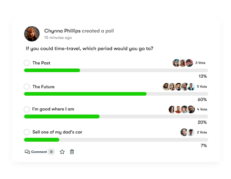Click the comment speech bubble icon
This screenshot has width=231, height=179.
27,152
